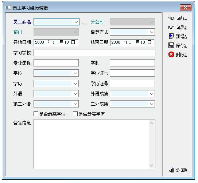Expand the 第二外语 combo box
The image size is (198, 183).
click(75, 104)
